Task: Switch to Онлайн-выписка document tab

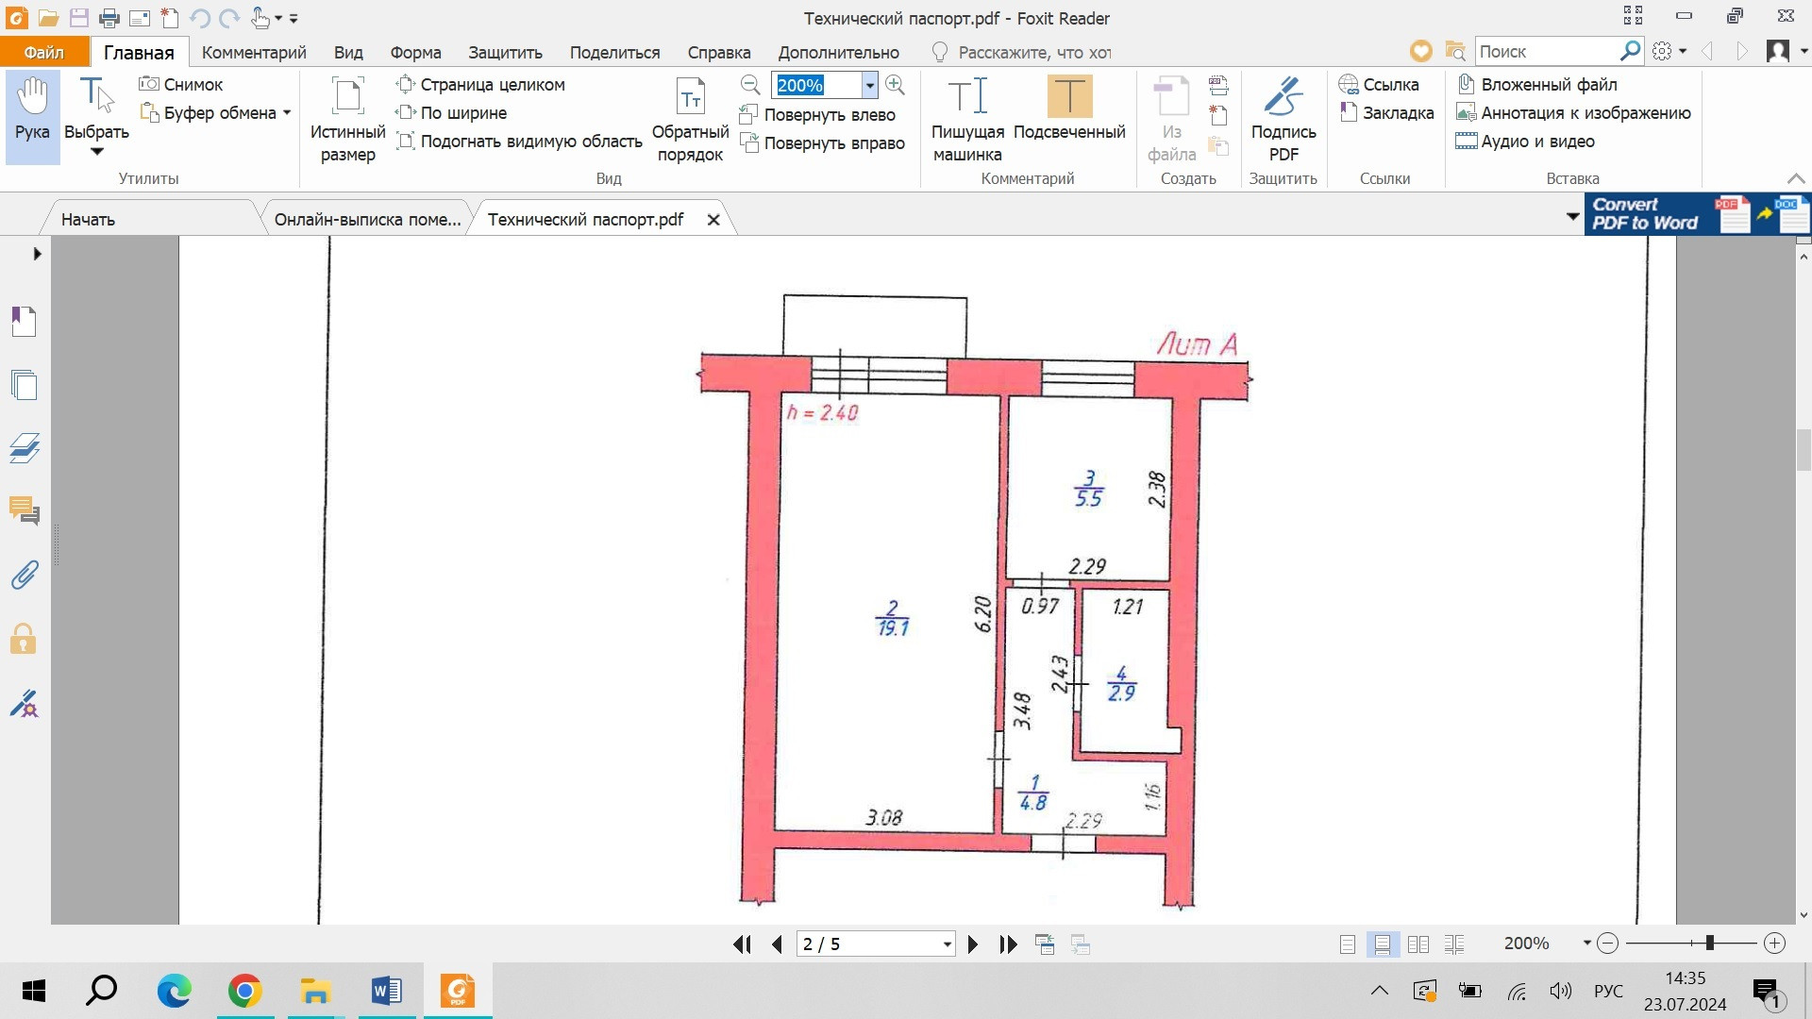Action: point(367,220)
